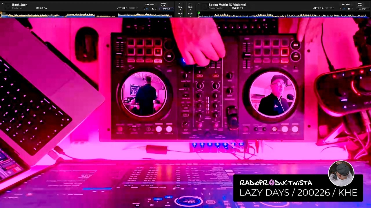Click artist name Flavia Coelho
The image size is (371, 208).
(x=216, y=8)
